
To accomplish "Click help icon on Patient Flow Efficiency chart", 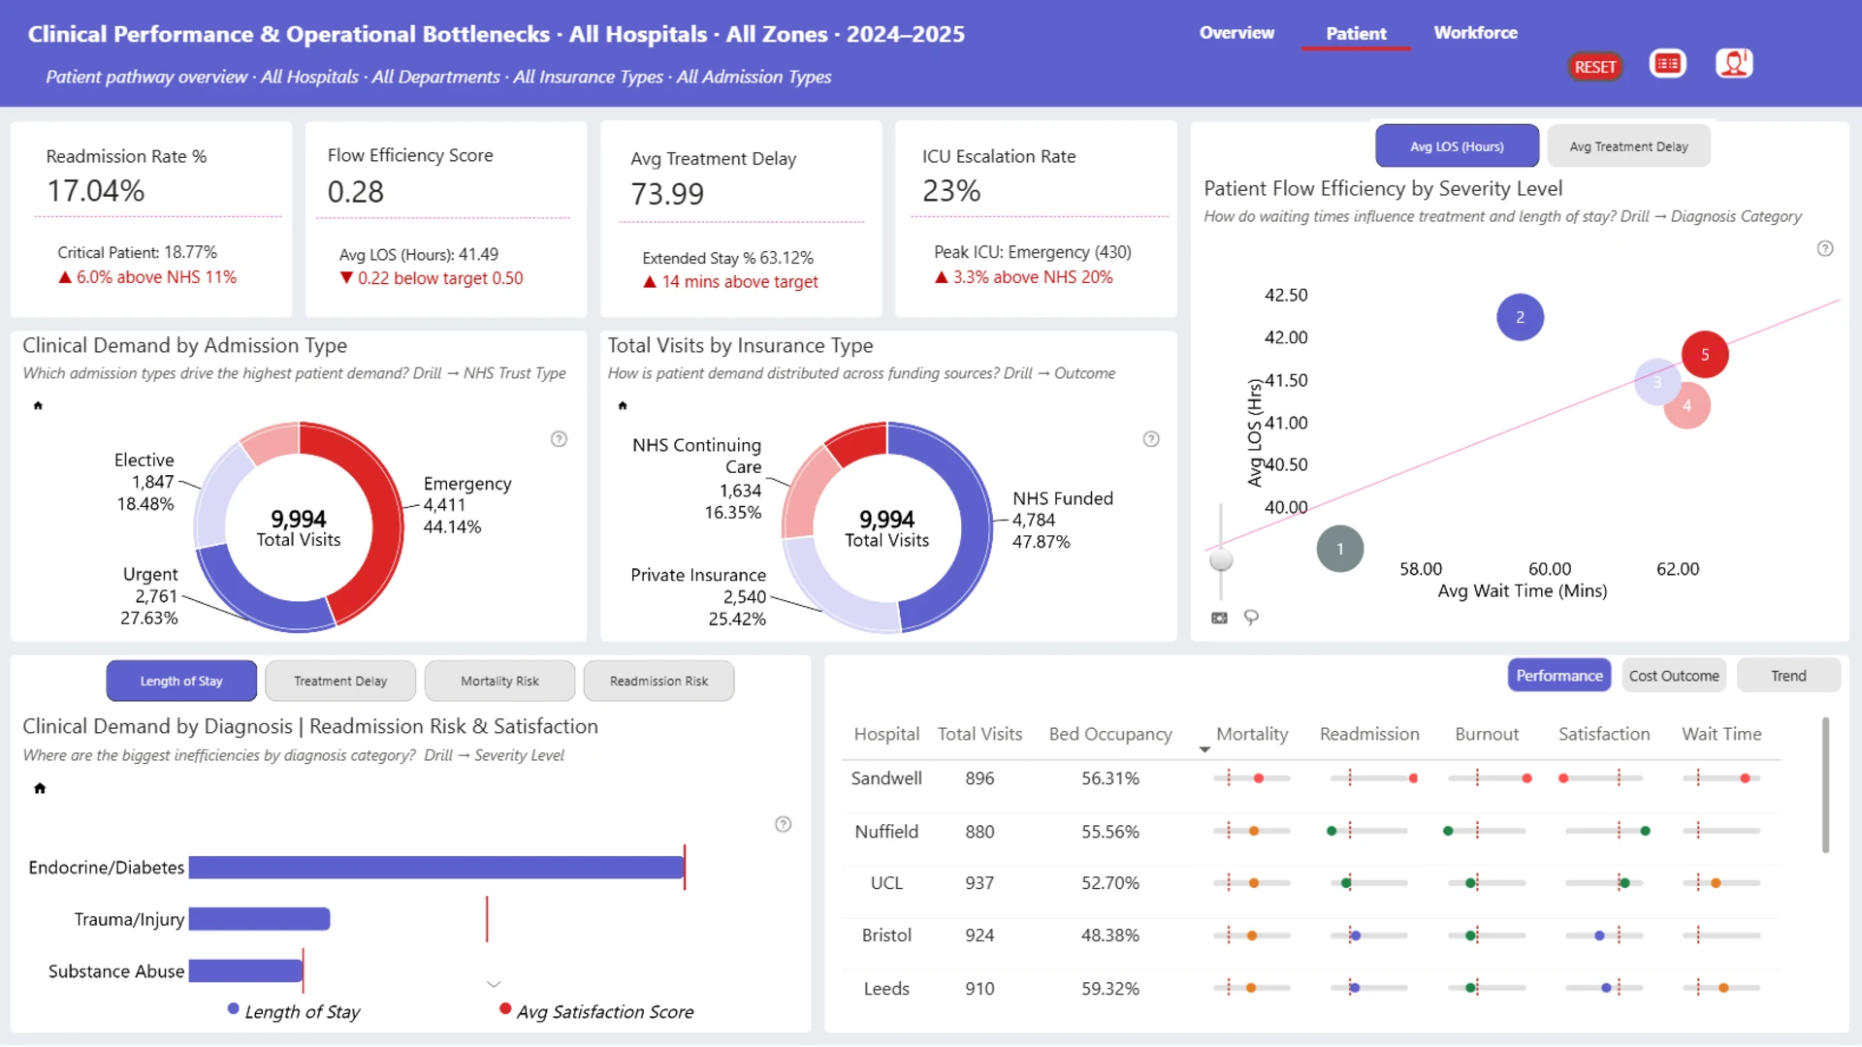I will 1825,248.
